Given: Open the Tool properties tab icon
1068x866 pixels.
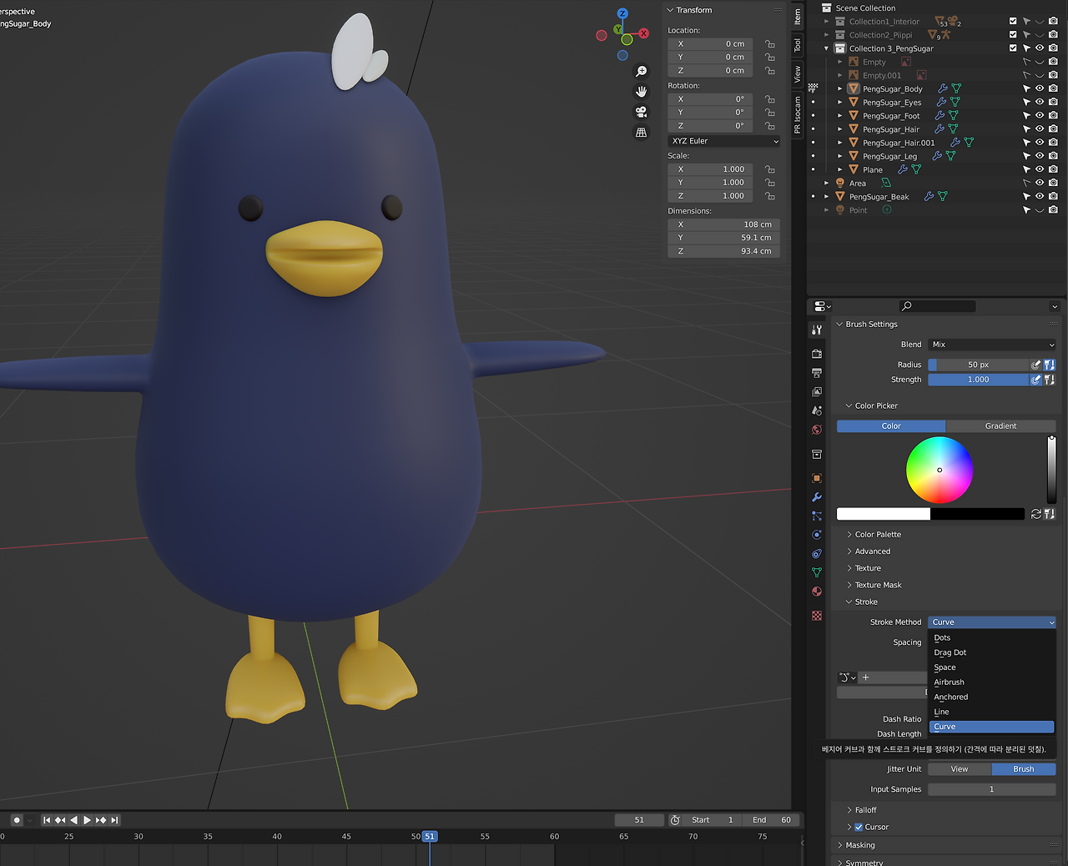Looking at the screenshot, I should click(817, 330).
